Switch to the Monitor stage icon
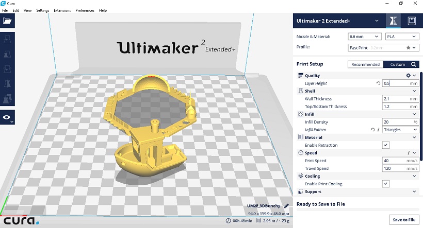The image size is (423, 228). 412,21
